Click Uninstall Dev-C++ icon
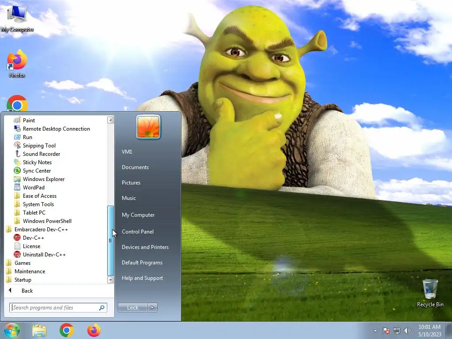The width and height of the screenshot is (452, 339). click(x=17, y=254)
